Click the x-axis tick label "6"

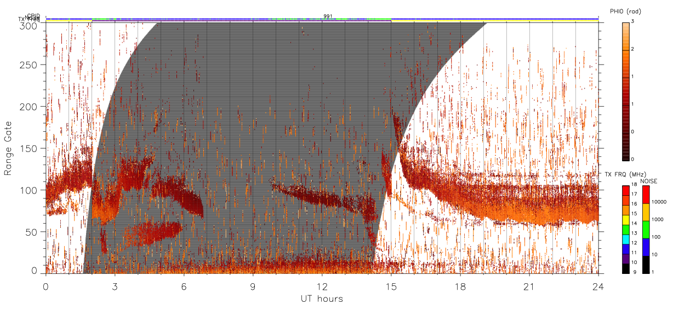click(x=184, y=286)
